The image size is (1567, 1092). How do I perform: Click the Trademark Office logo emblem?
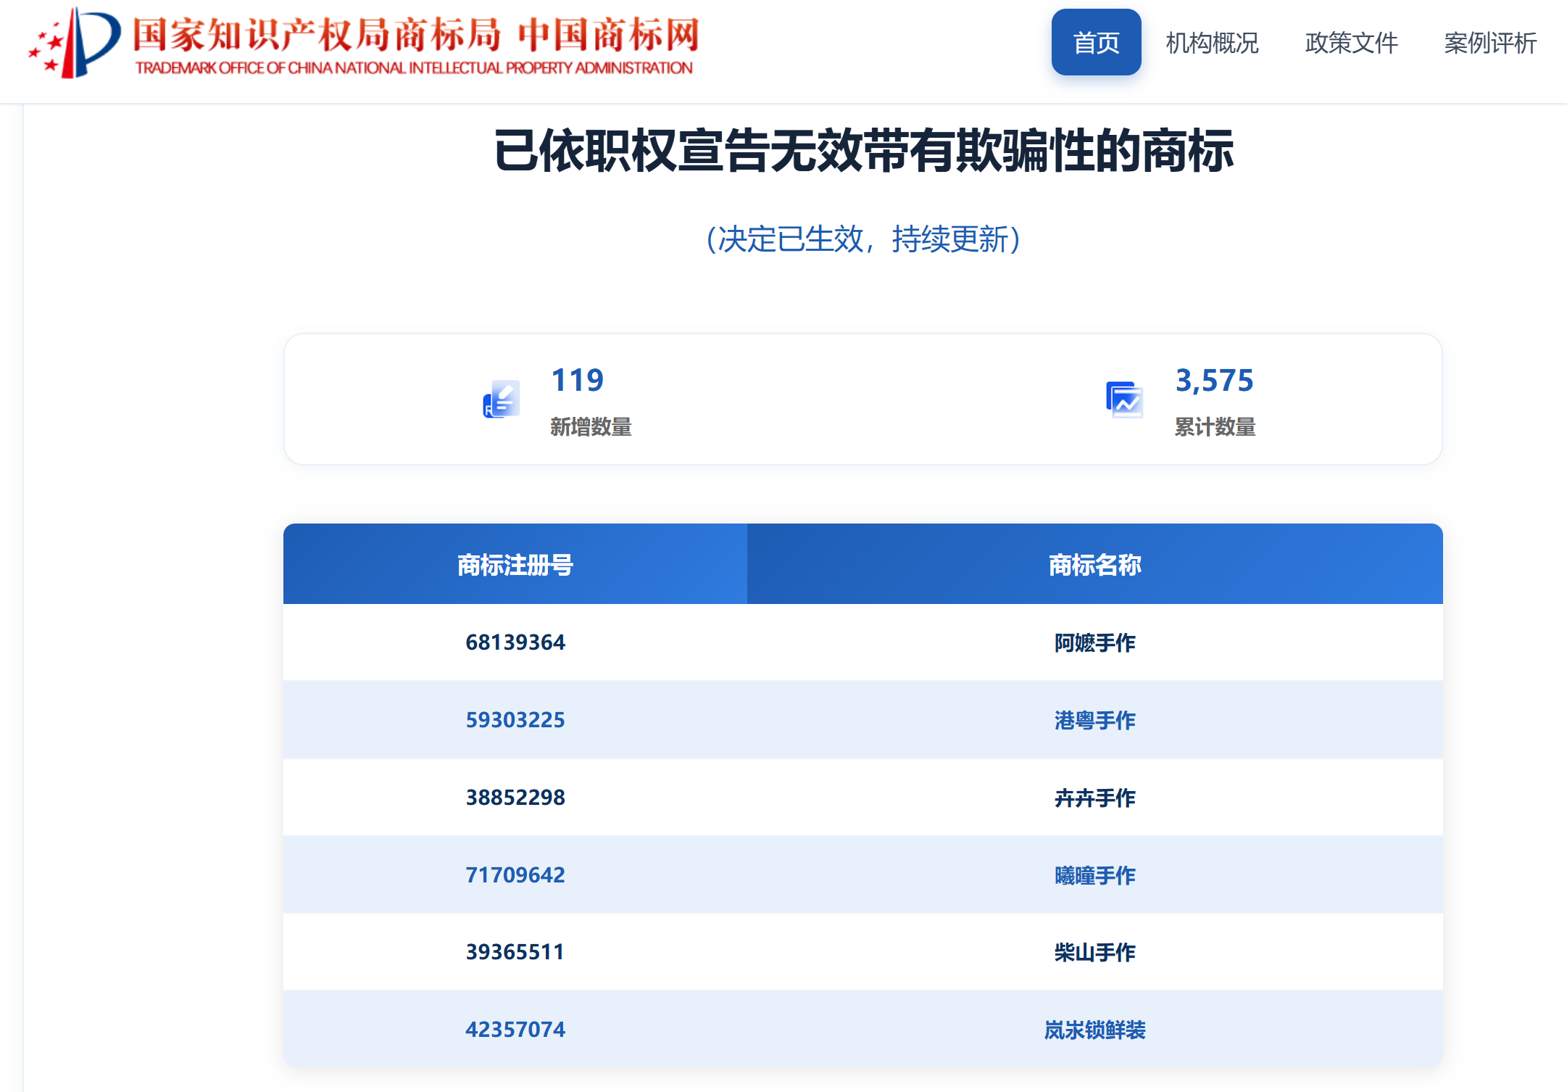pos(75,42)
